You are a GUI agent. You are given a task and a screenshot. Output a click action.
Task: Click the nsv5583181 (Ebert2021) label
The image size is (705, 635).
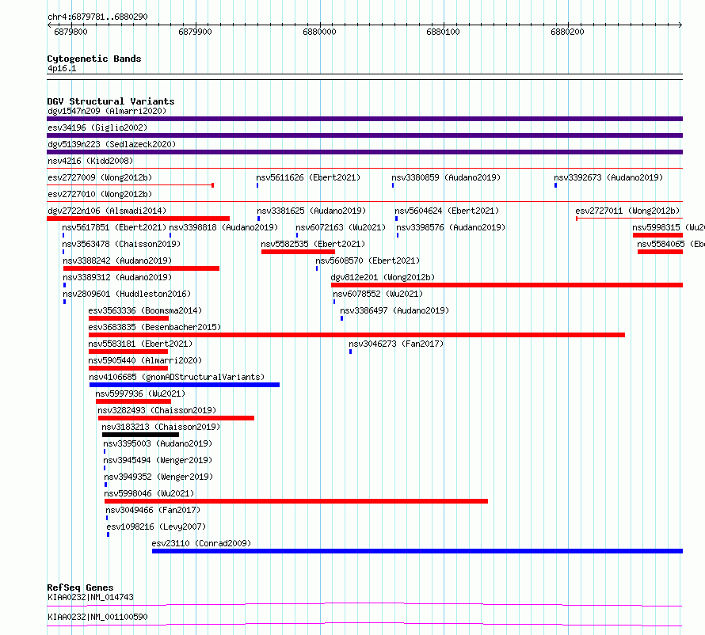140,344
